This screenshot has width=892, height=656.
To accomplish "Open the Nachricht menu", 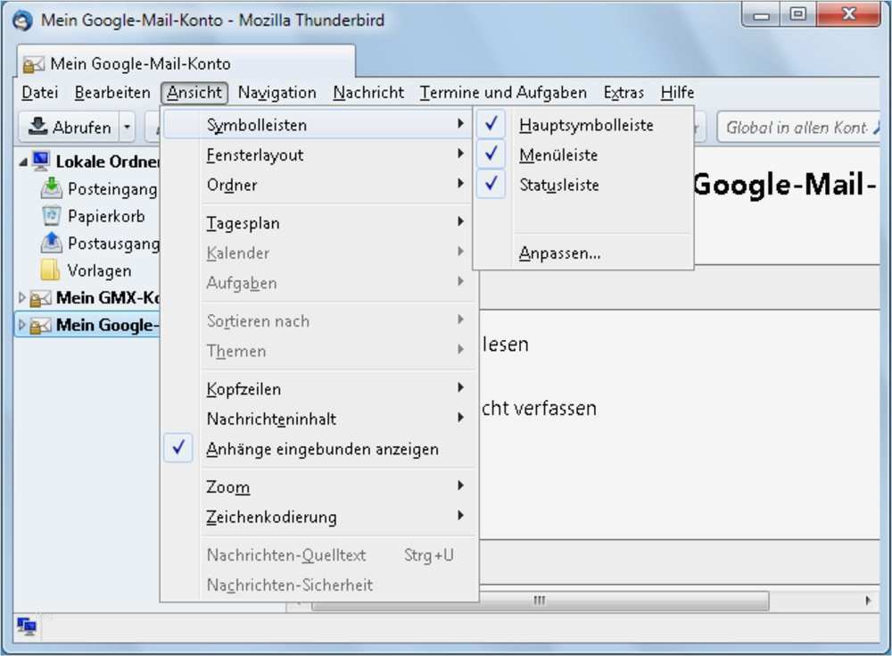I will click(368, 92).
